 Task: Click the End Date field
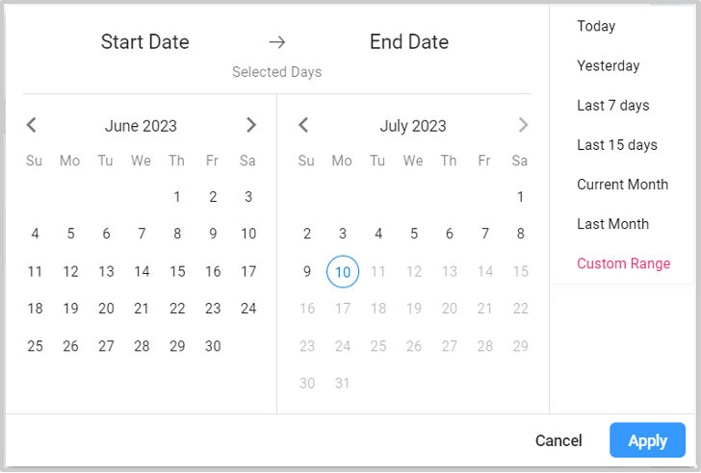[408, 42]
